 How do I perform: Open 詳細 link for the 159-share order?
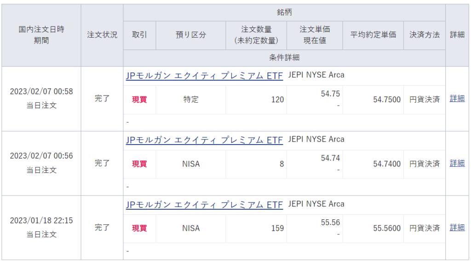point(457,228)
